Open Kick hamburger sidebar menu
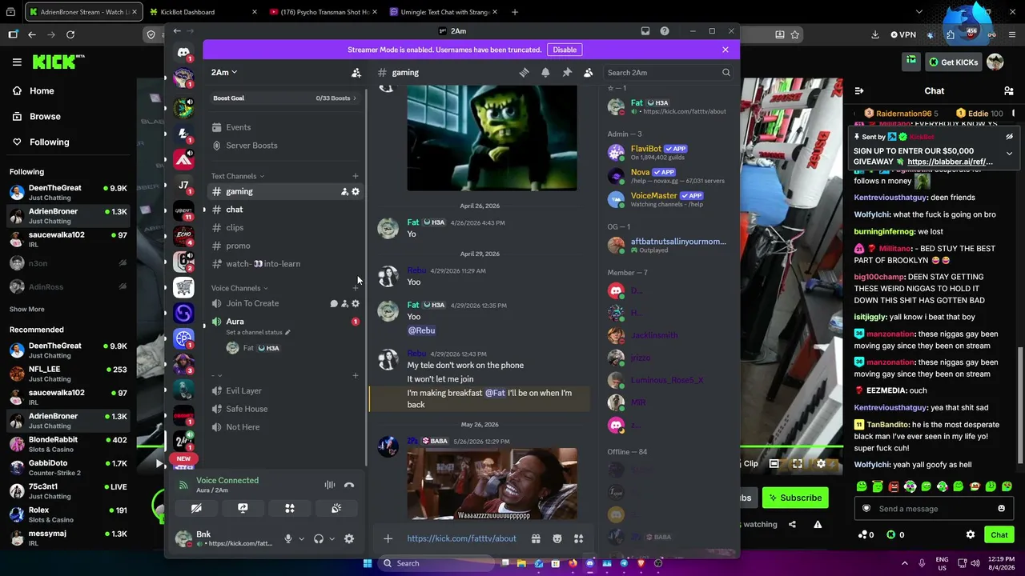The image size is (1025, 576). point(17,62)
